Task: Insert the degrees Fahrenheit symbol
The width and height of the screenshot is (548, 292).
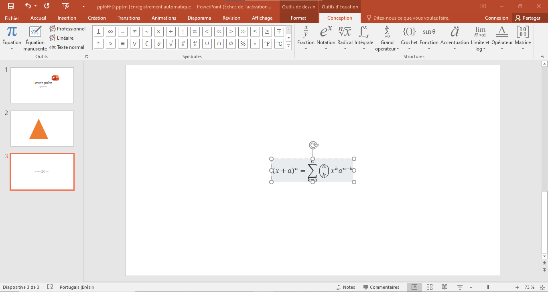Action: pyautogui.click(x=267, y=44)
